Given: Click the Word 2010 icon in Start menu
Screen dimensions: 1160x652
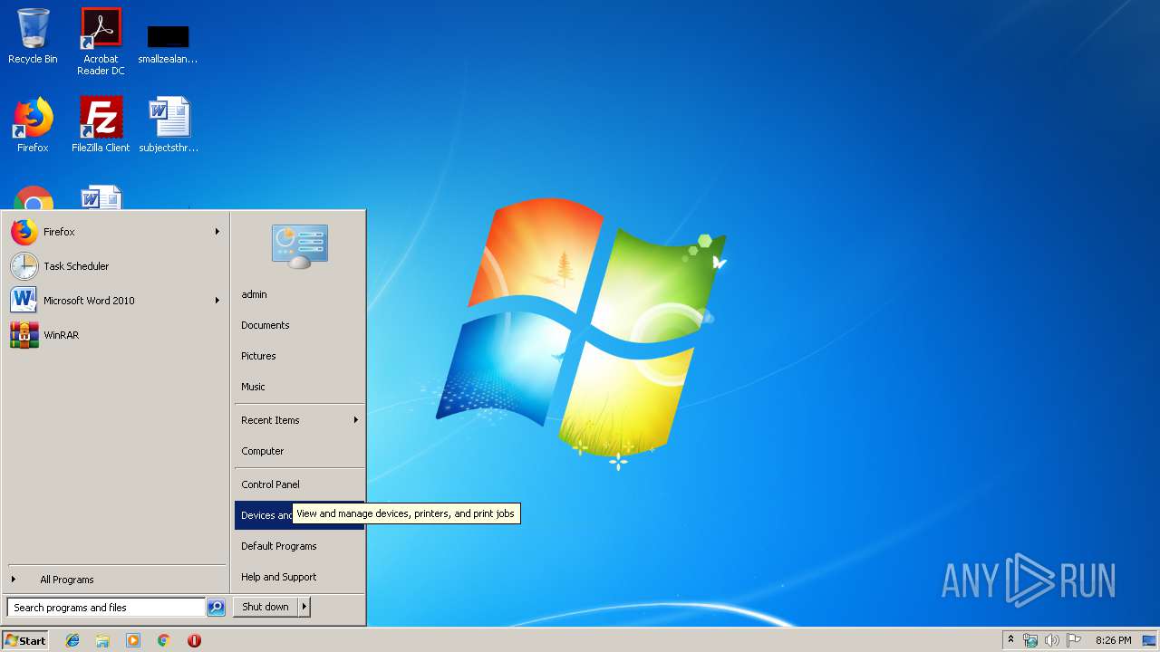Looking at the screenshot, I should (24, 301).
